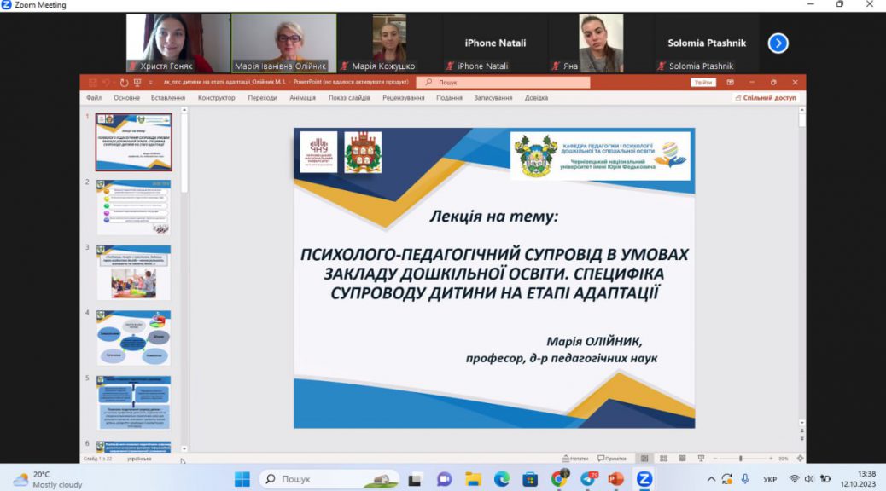Click Христя Гоняк video tile in Zoom

point(178,43)
